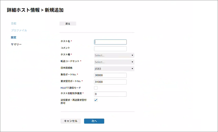Screen dimensions: 218x132
Task: Open the 日本語規格 JIS83 dropdown
Action: pos(114,69)
